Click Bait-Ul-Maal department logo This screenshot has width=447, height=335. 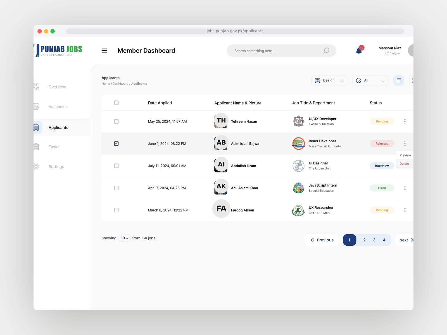pos(299,210)
